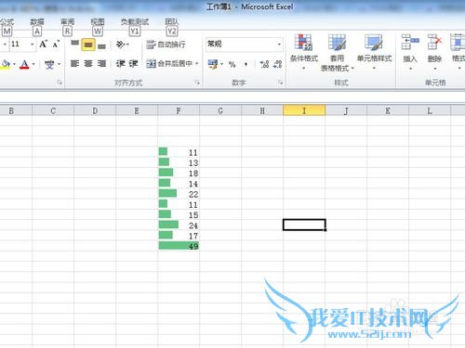Switch to the formulas (公式) tab

coord(7,22)
